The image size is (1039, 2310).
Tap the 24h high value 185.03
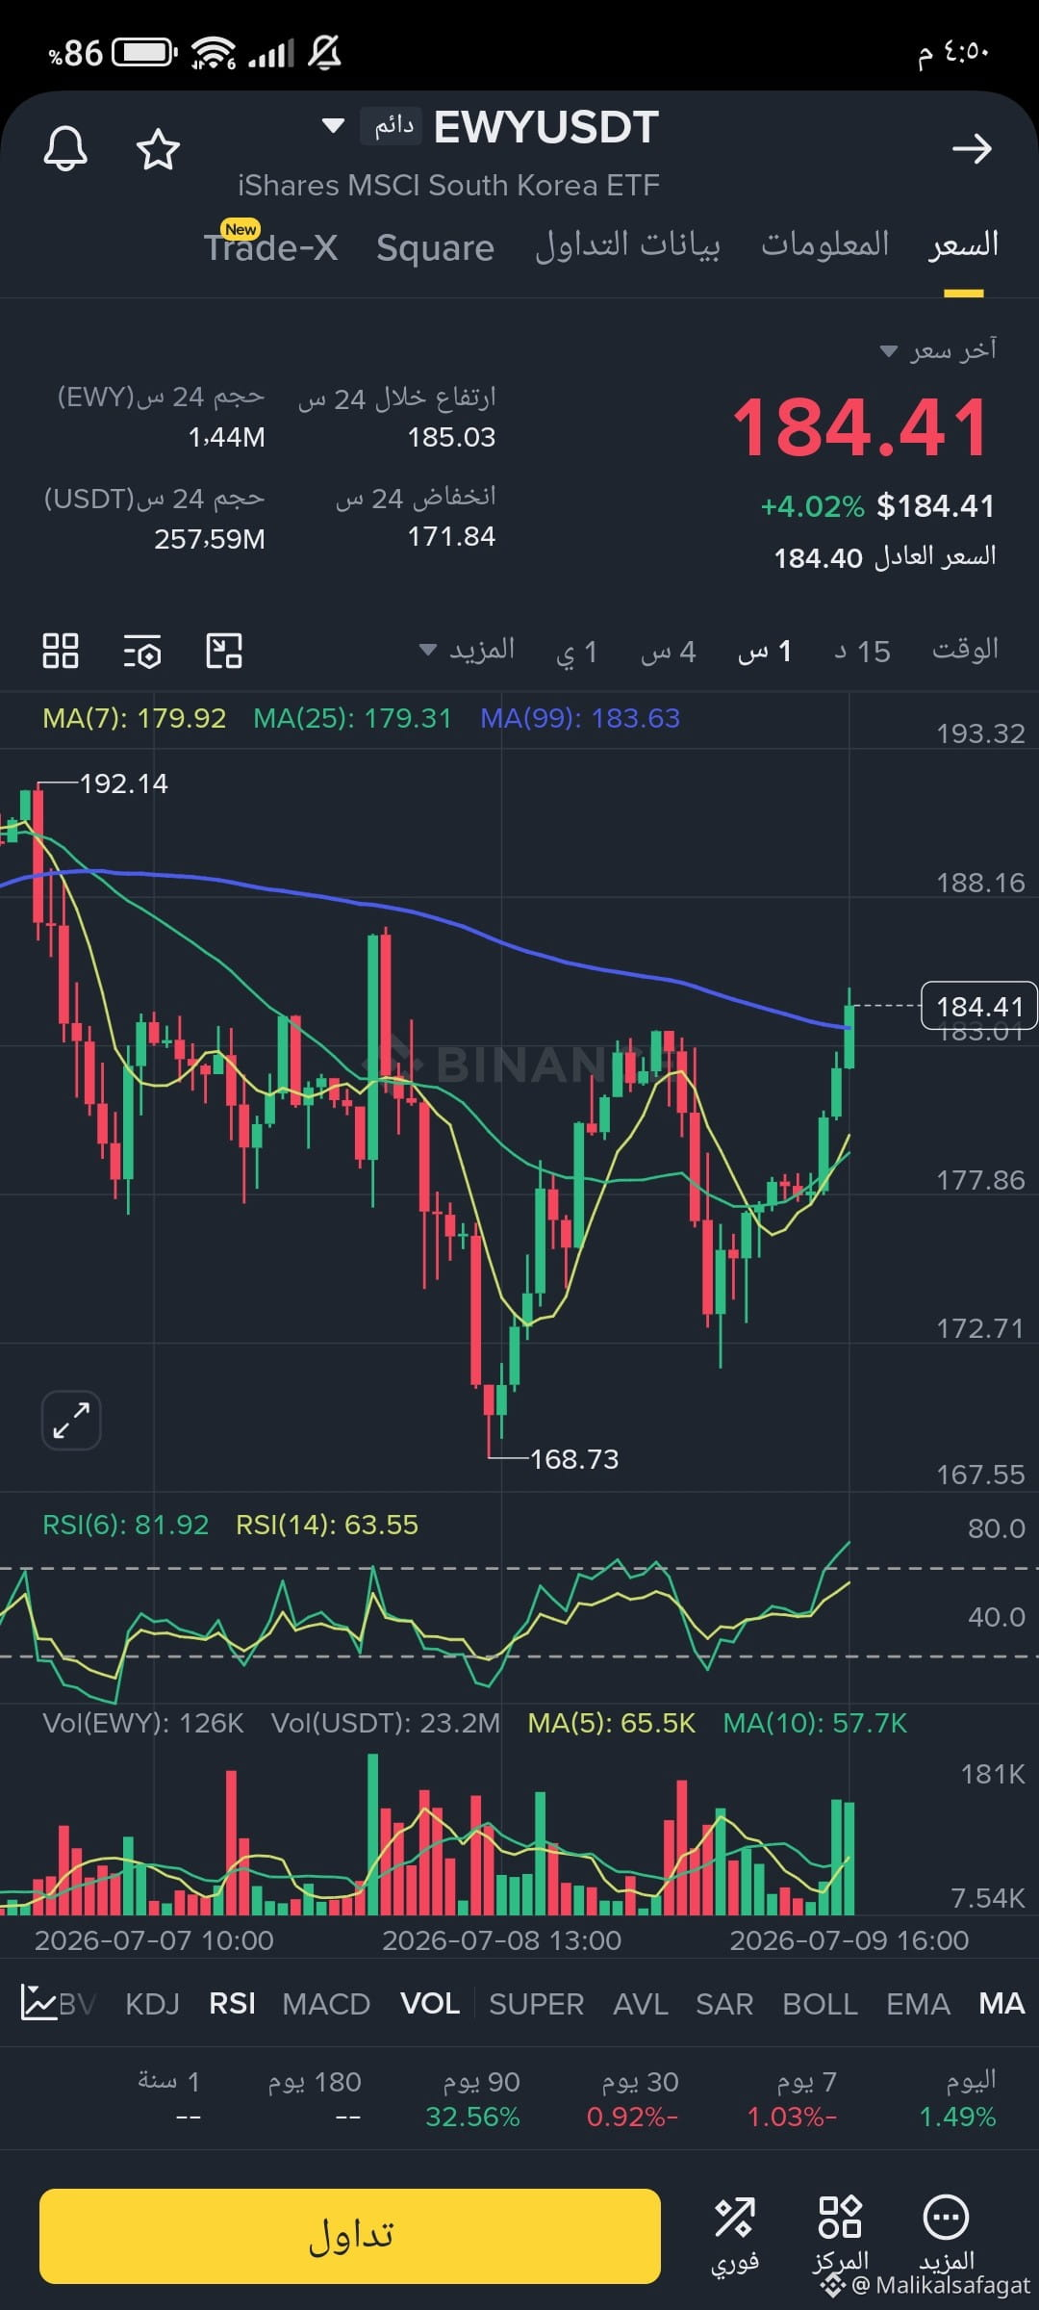pos(451,437)
